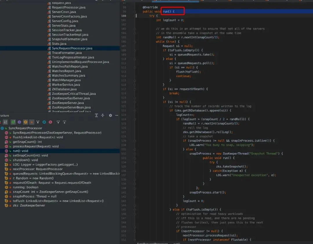This screenshot has height=244, width=313.
Task: Toggle Show non-public lock button
Action: (x=32, y=122)
